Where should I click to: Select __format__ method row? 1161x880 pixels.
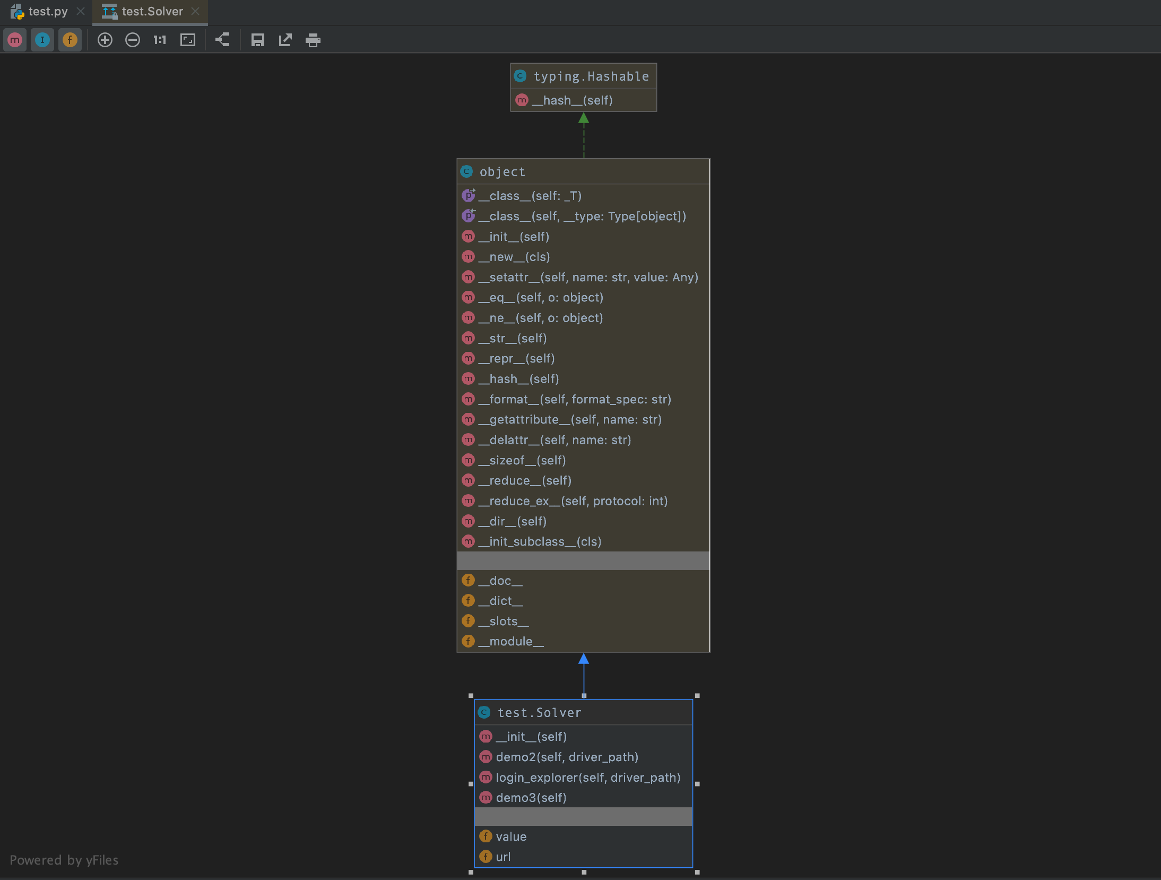coord(583,399)
